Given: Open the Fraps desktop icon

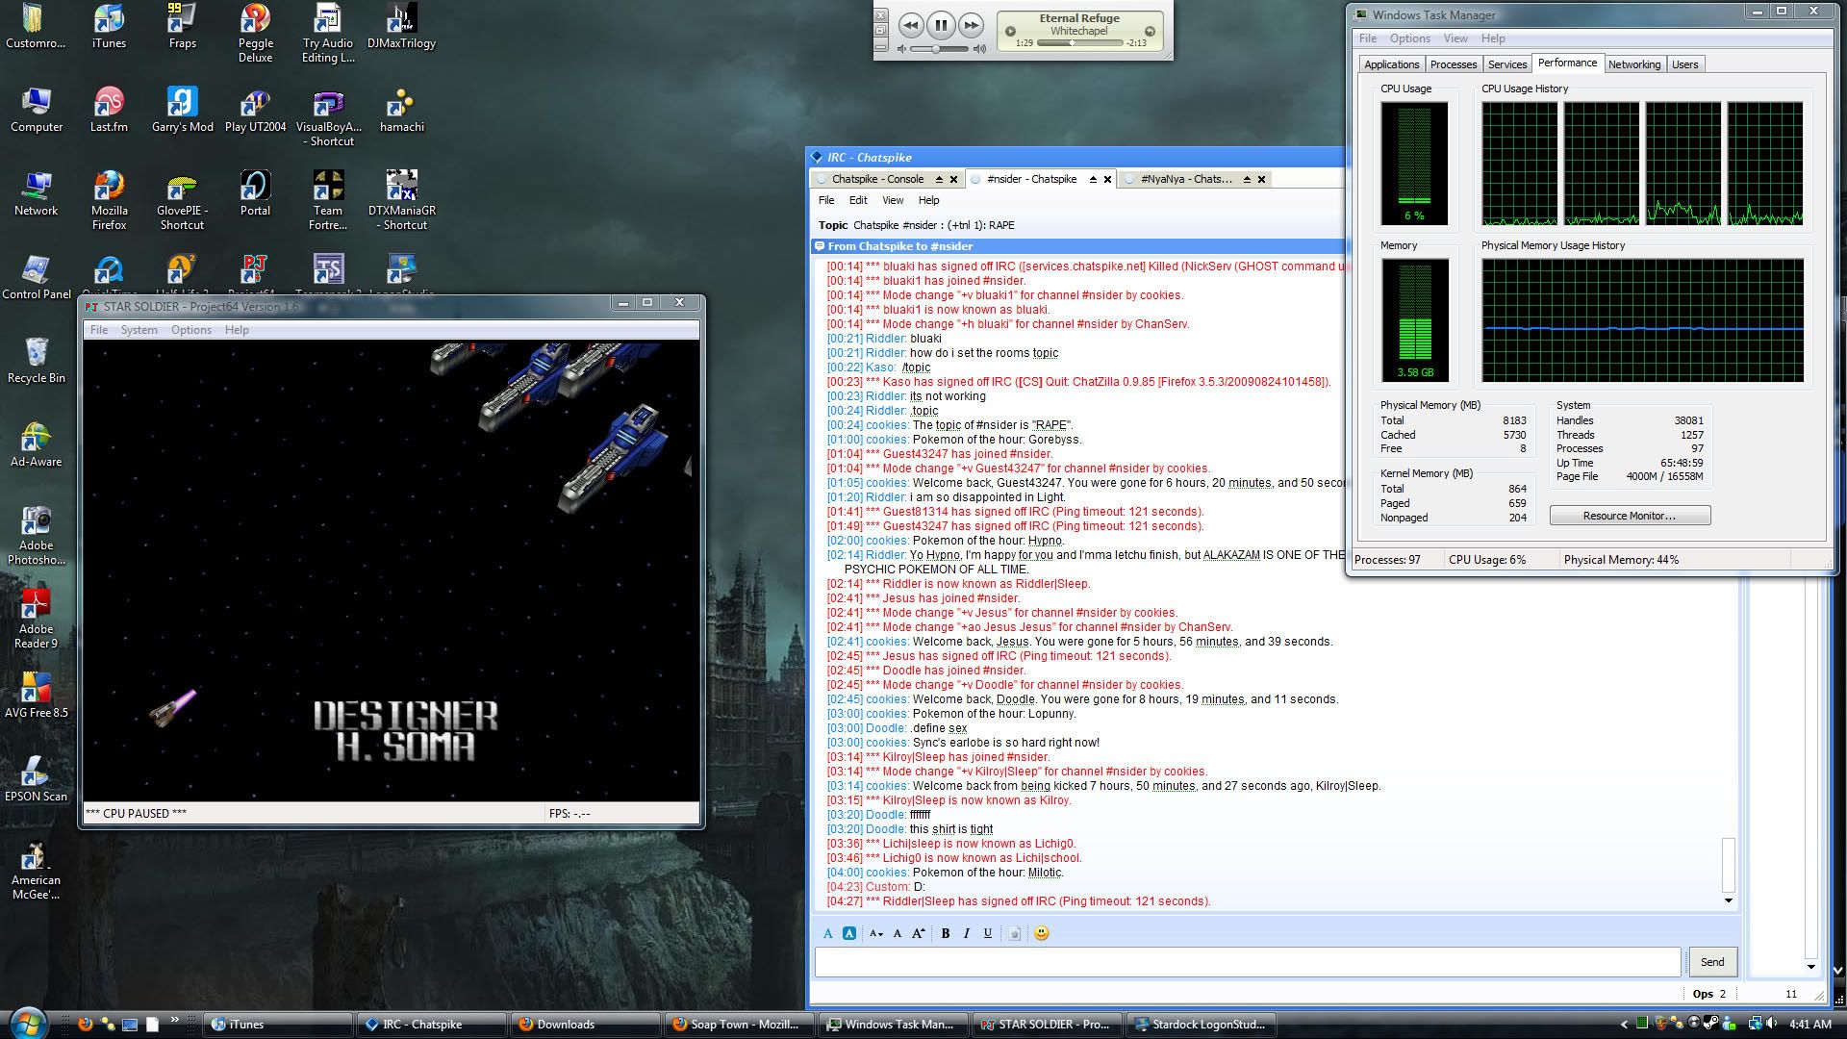Looking at the screenshot, I should [182, 27].
